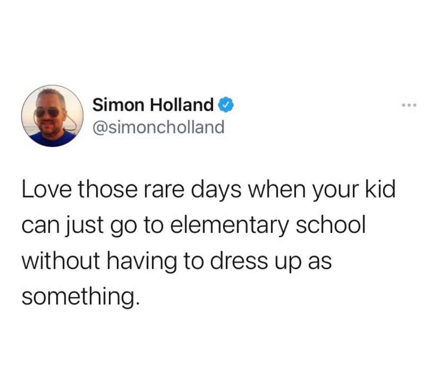The height and width of the screenshot is (384, 440).
Task: Click the word "having" in the tweet
Action: point(142,262)
